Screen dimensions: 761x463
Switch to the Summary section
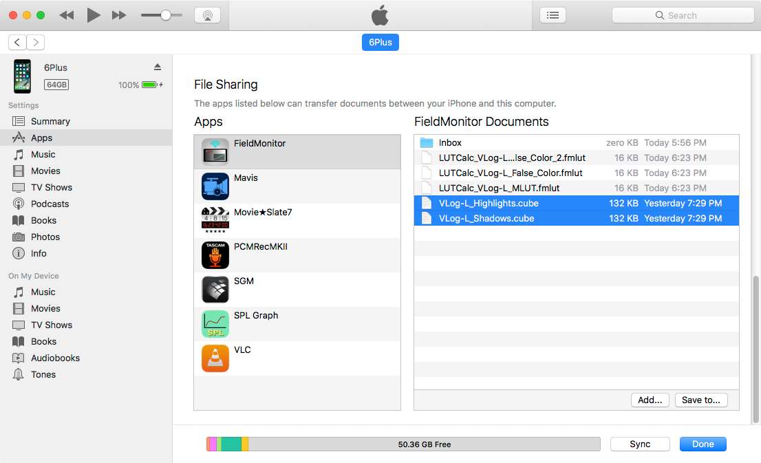(x=51, y=121)
